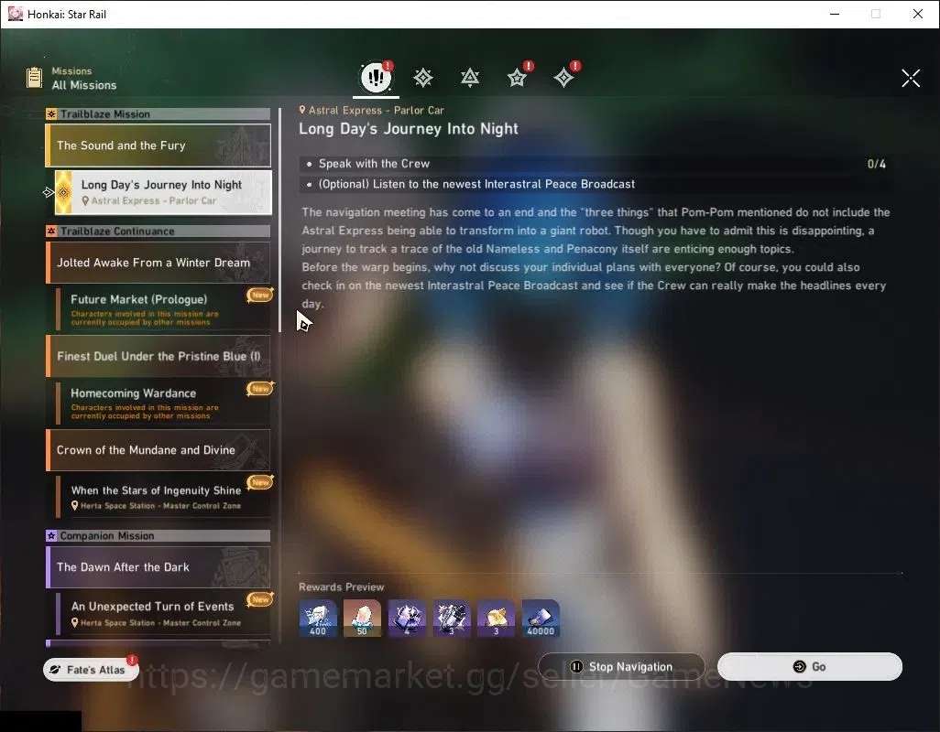Open the Adventure Mission diamond filter tab

564,78
